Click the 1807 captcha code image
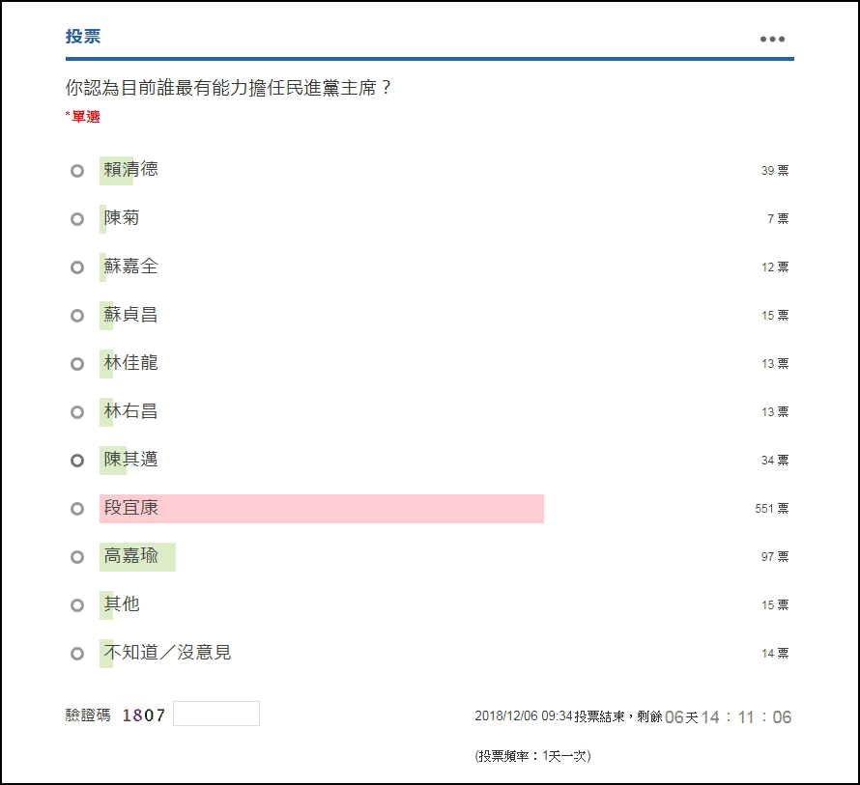This screenshot has width=860, height=785. coord(144,715)
